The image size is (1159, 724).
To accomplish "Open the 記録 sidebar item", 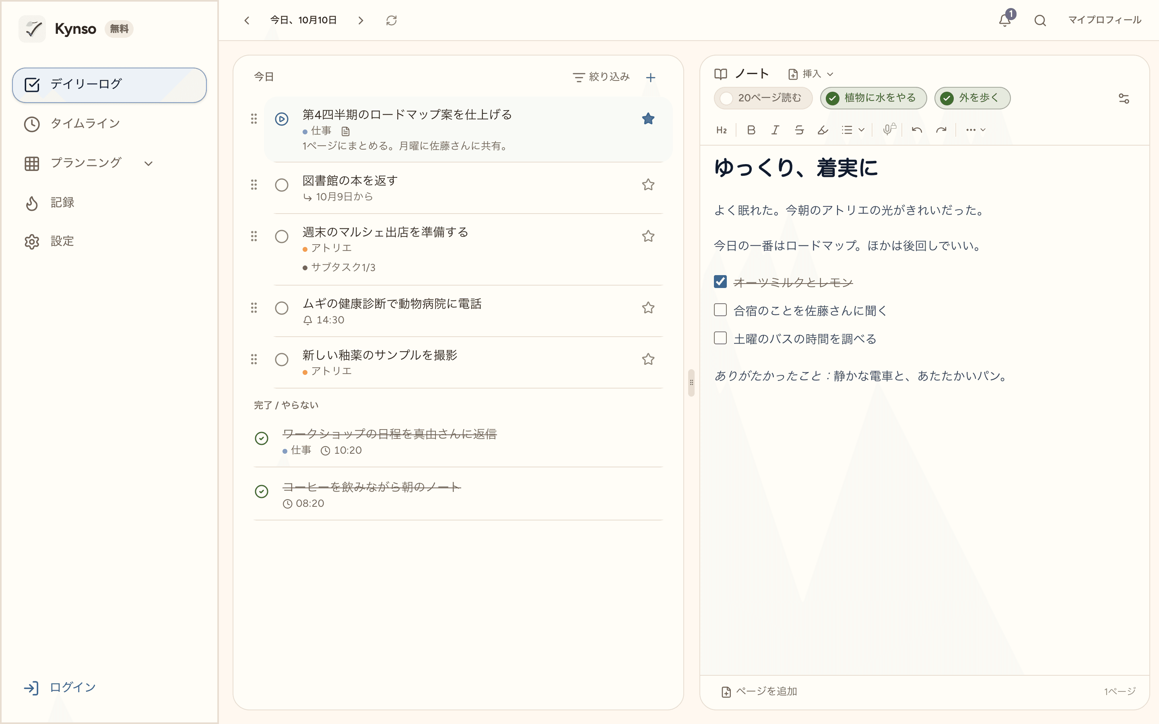I will [x=109, y=203].
